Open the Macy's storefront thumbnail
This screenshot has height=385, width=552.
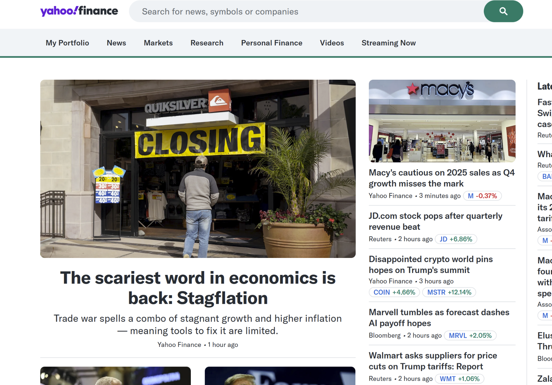coord(442,121)
